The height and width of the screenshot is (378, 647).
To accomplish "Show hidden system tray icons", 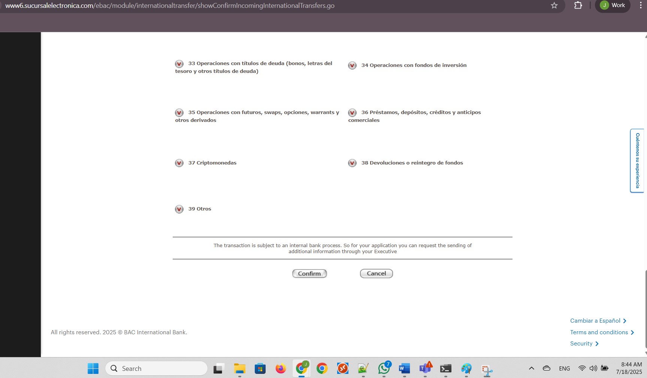I will pos(532,368).
